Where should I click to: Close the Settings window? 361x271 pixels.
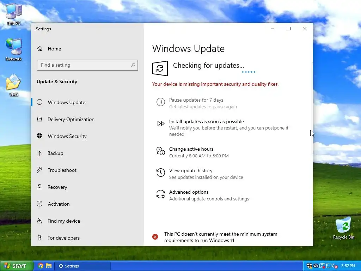305,29
